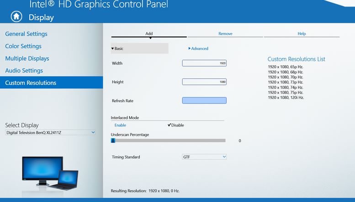Focus the Refresh Rate field
This screenshot has width=355, height=202.
204,100
